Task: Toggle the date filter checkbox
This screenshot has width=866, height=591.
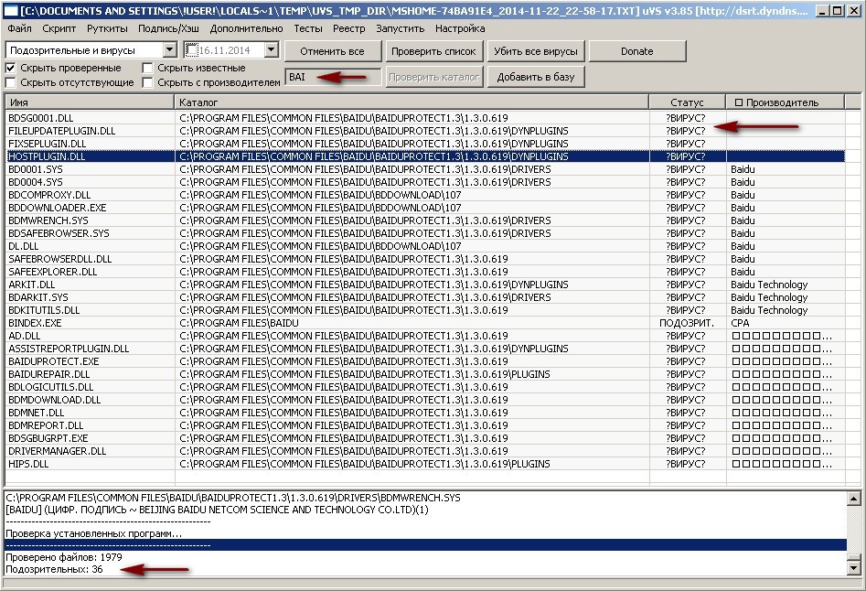Action: pyautogui.click(x=191, y=50)
